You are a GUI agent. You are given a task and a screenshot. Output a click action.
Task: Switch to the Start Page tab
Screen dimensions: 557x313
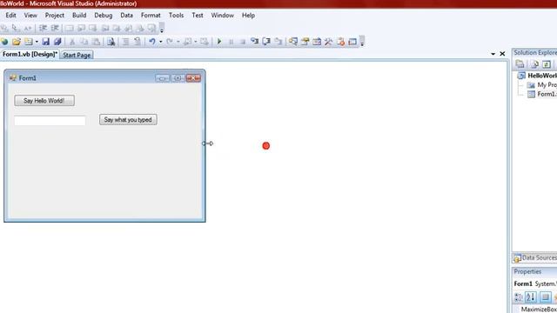point(77,55)
